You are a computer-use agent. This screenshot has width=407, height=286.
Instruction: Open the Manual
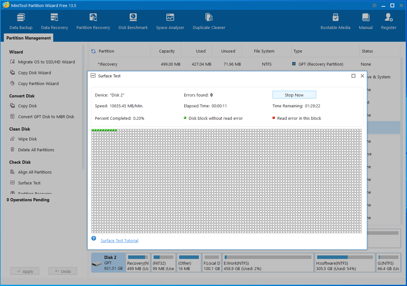pos(366,21)
